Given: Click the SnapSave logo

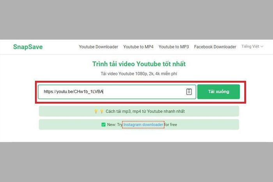Looking at the screenshot, I should tap(28, 47).
